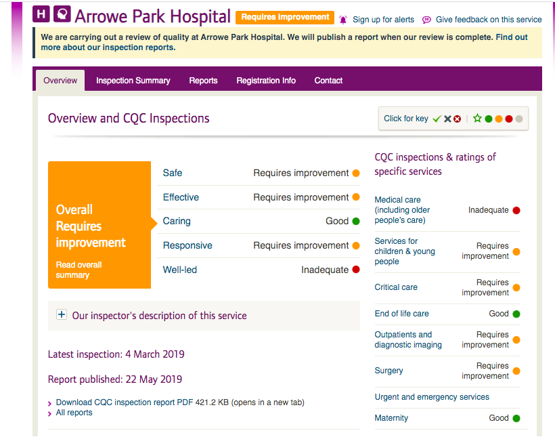The image size is (555, 437).
Task: Click red rating dot beside Well-led
Action: pos(356,270)
